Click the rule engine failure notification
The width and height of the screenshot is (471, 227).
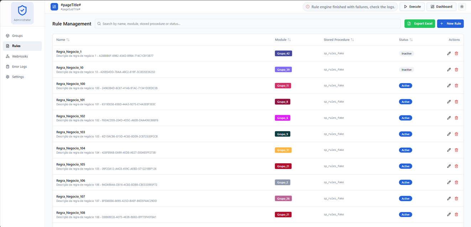350,7
